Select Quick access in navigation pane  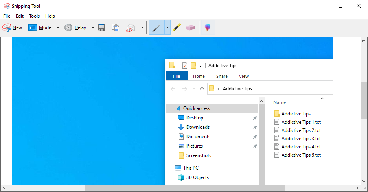point(212,108)
